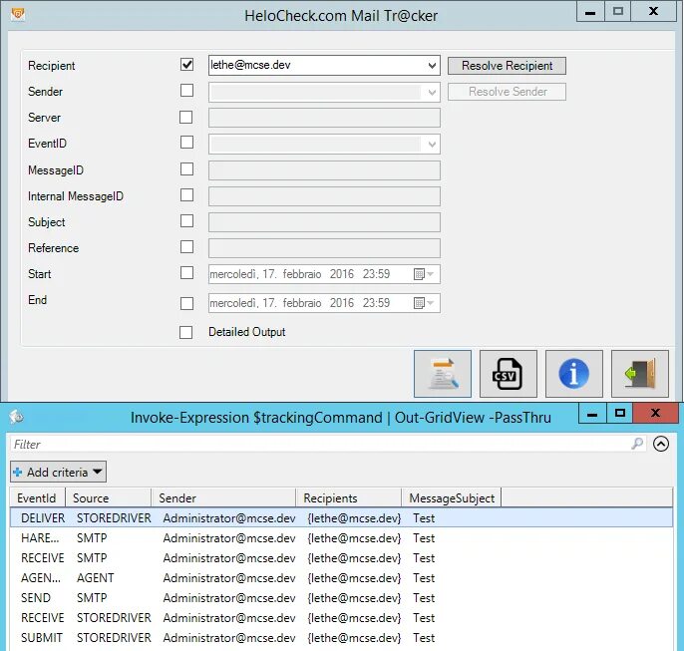Click the Internal MessageID input field

click(x=324, y=196)
